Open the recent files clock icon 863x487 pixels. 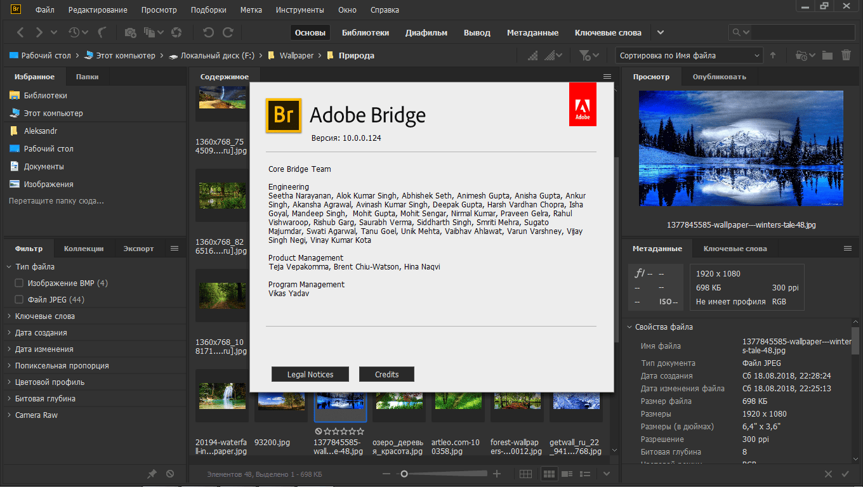click(75, 32)
